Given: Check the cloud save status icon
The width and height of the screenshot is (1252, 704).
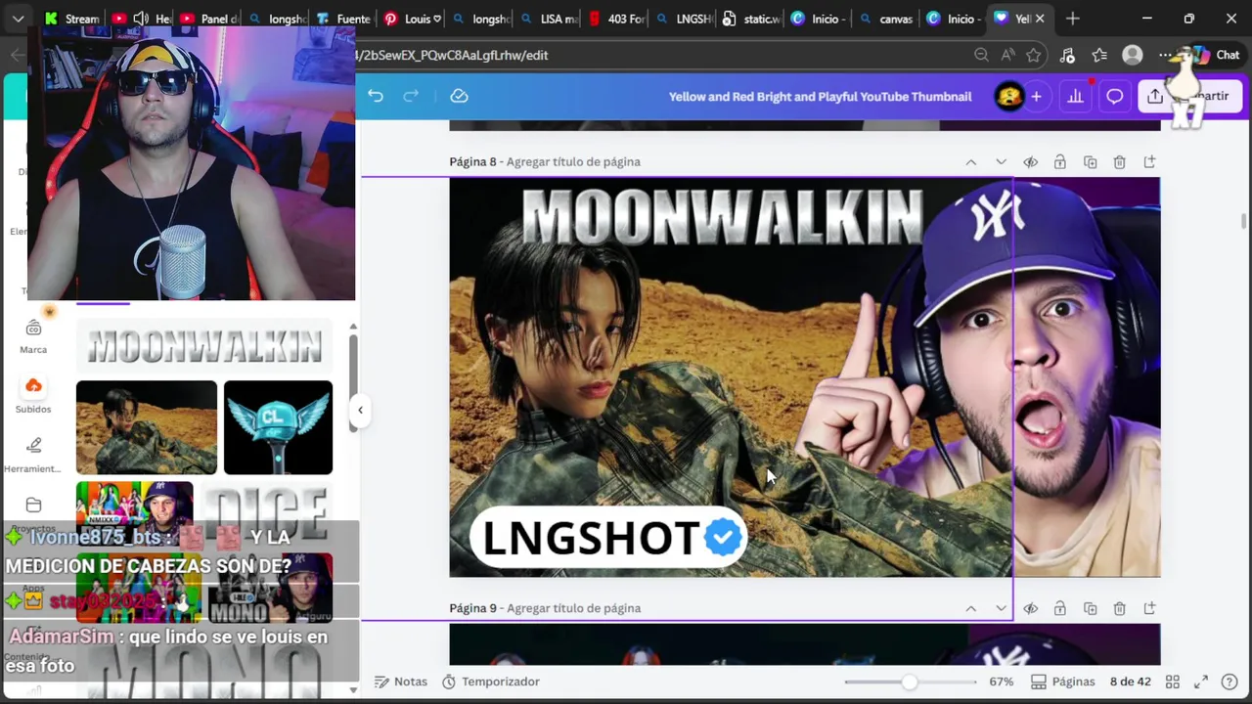Looking at the screenshot, I should click(459, 96).
